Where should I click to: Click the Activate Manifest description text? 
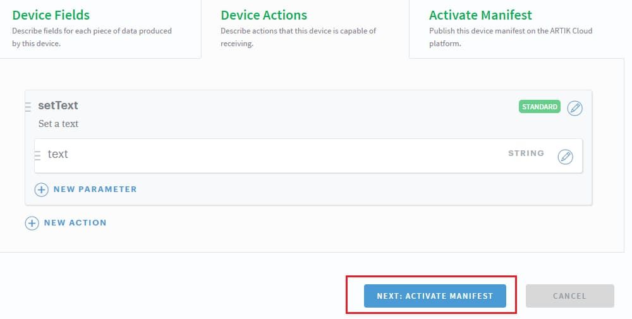click(510, 37)
